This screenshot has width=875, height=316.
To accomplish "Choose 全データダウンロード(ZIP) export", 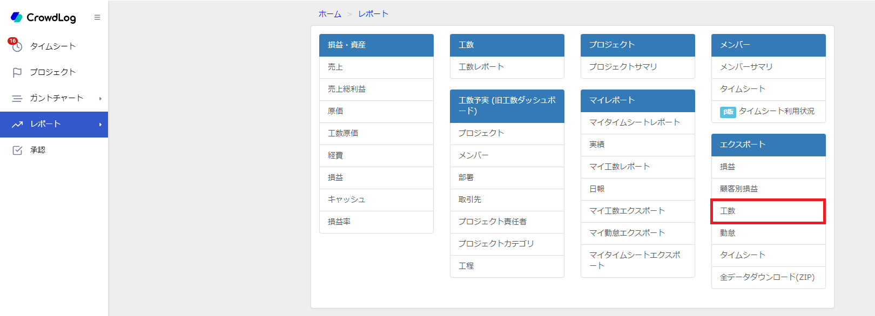I will tap(769, 277).
